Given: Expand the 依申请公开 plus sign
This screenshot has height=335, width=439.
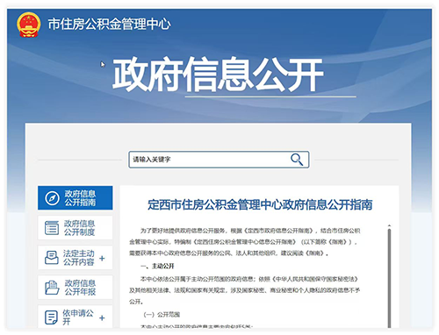Looking at the screenshot, I should point(102,317).
